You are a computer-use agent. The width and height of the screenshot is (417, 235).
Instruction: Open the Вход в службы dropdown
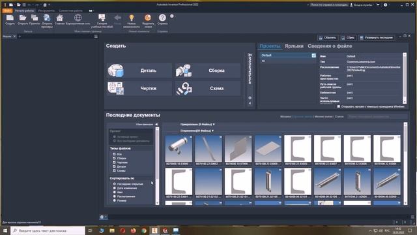click(362, 5)
